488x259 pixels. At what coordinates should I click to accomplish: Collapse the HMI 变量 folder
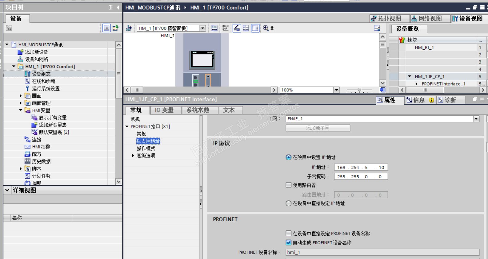[x=21, y=110]
